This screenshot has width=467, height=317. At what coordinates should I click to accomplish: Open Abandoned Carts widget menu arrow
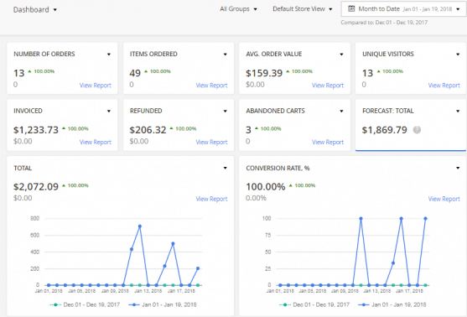tap(341, 112)
